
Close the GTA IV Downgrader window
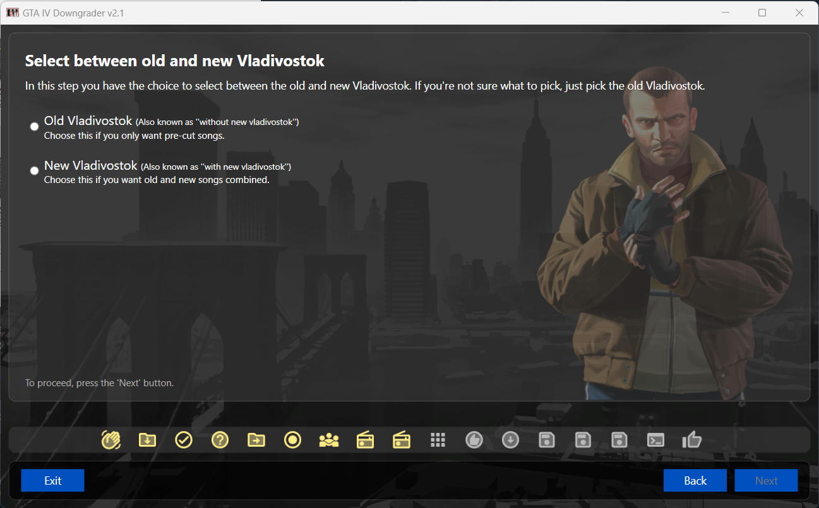[799, 13]
